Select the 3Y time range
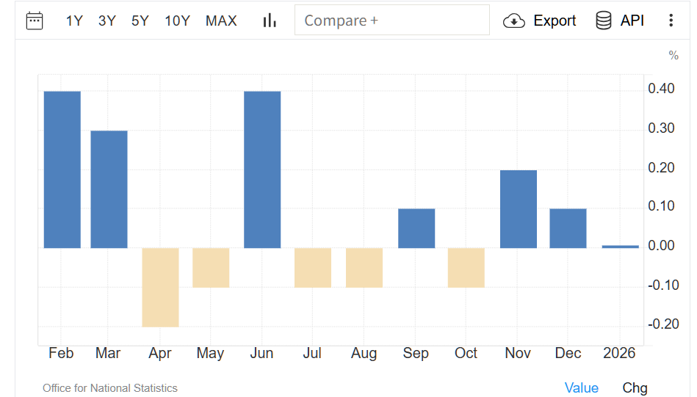 (107, 21)
